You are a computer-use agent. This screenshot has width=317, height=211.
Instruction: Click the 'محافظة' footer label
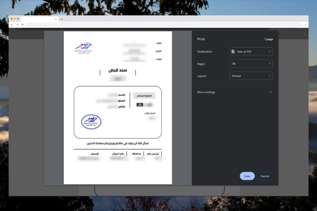tap(137, 154)
